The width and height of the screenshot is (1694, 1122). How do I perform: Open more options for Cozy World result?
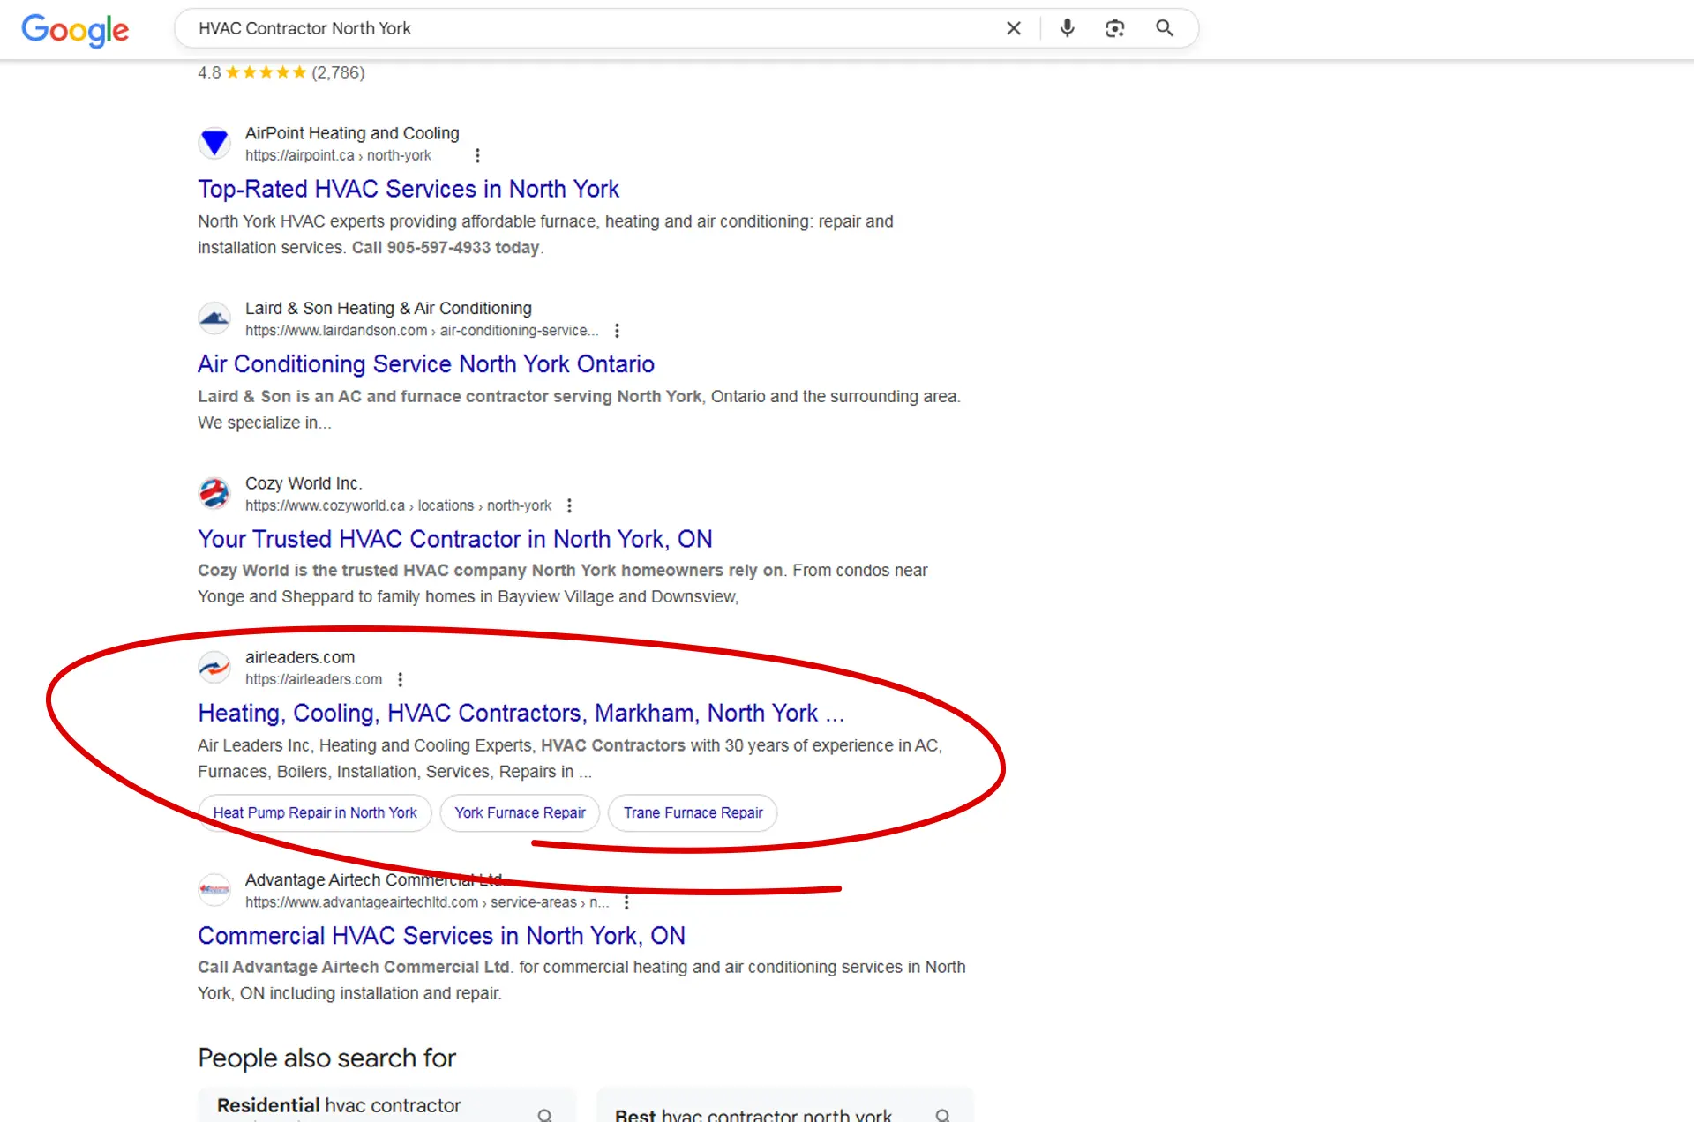tap(569, 505)
